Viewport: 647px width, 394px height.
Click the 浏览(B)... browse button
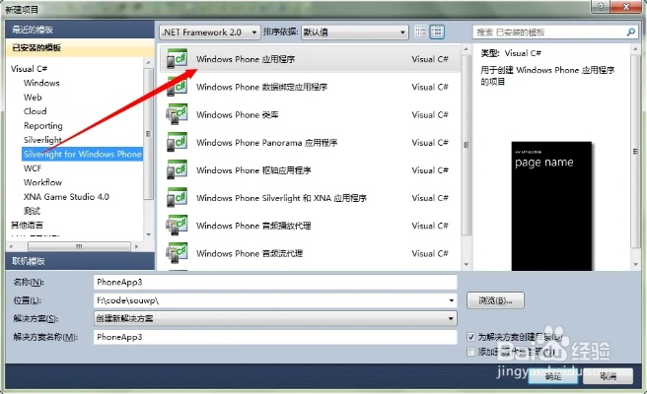click(x=495, y=300)
